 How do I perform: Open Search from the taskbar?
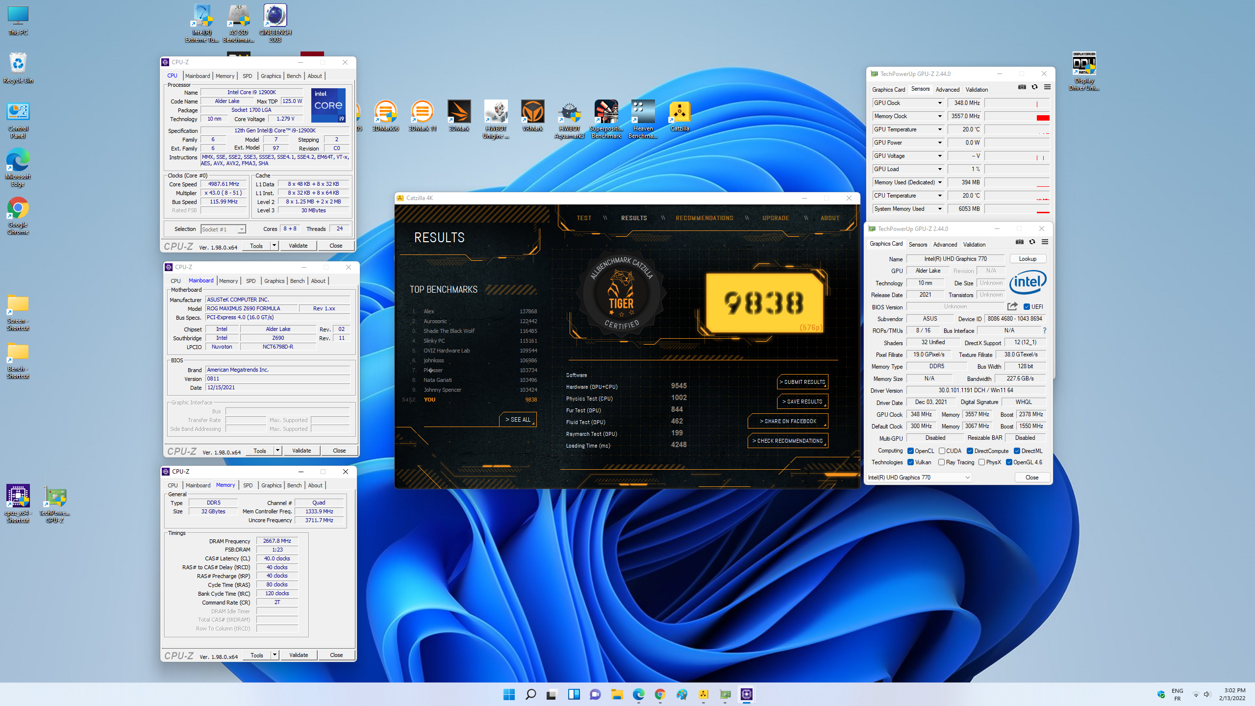[530, 694]
